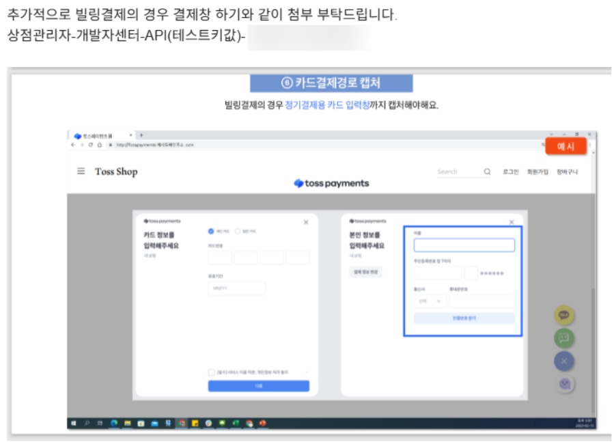Click the blue text 정기결제용 카드 입력창
Image resolution: width=616 pixels, height=442 pixels.
(x=327, y=105)
